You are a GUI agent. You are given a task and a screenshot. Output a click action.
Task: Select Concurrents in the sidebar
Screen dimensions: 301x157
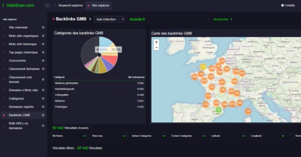[x=17, y=61]
